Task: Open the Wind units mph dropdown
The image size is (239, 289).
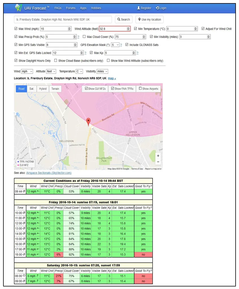Action: click(27, 71)
